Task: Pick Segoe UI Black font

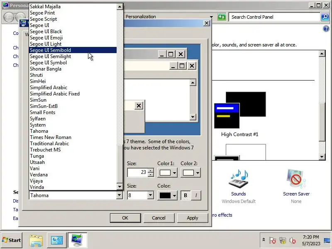Action: pyautogui.click(x=73, y=32)
